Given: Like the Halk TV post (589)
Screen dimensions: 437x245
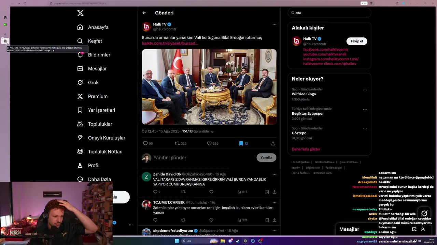Looking at the screenshot, I should click(x=209, y=144).
